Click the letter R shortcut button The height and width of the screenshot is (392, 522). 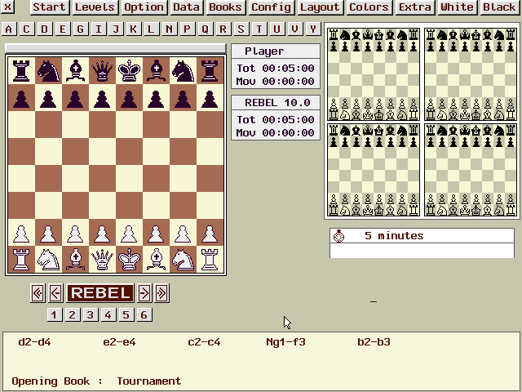223,29
